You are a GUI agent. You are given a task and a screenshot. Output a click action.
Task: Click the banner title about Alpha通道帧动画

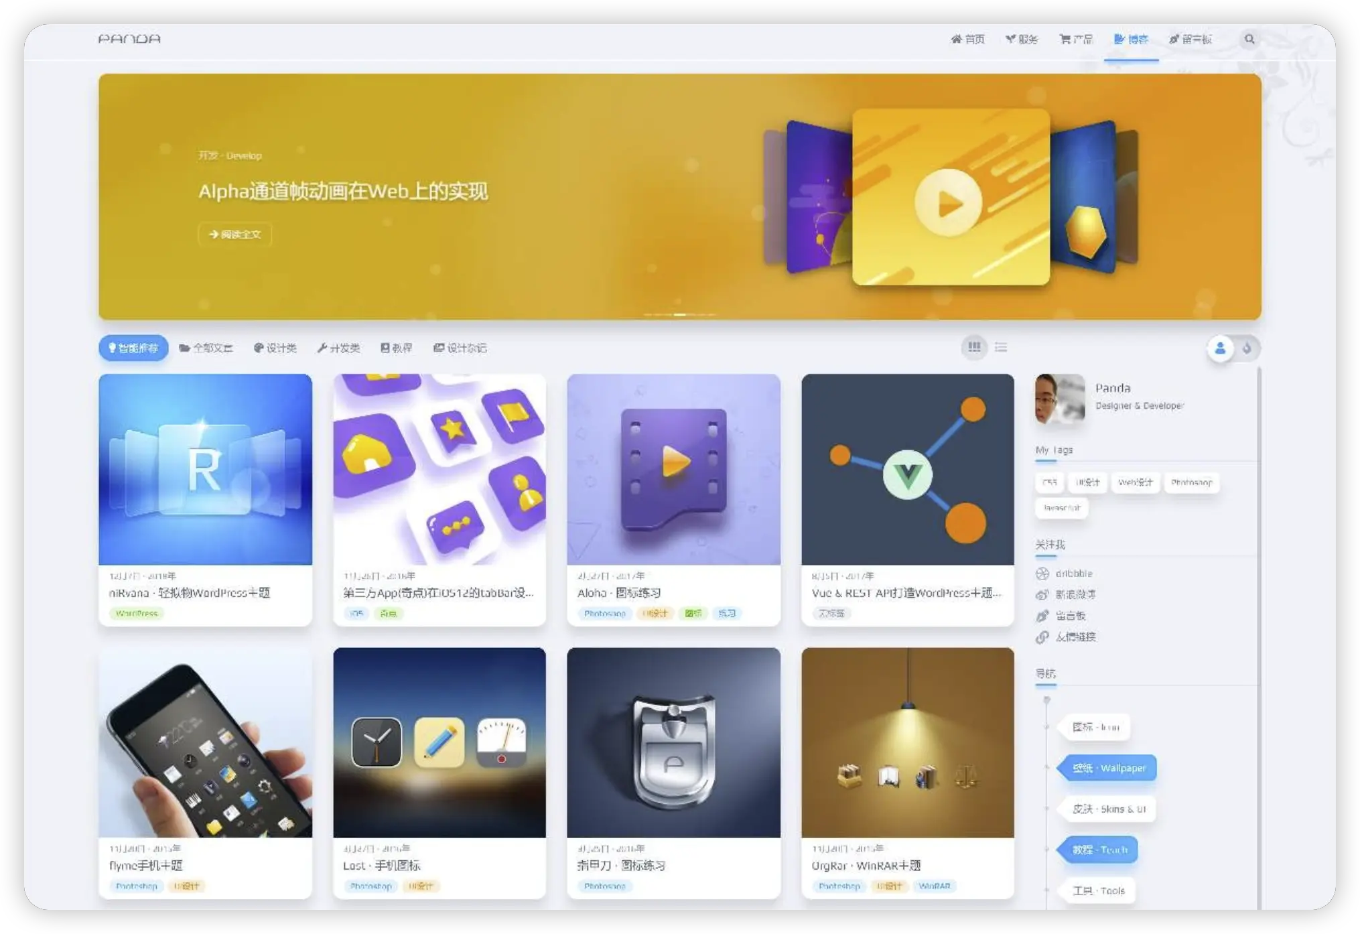pyautogui.click(x=343, y=191)
